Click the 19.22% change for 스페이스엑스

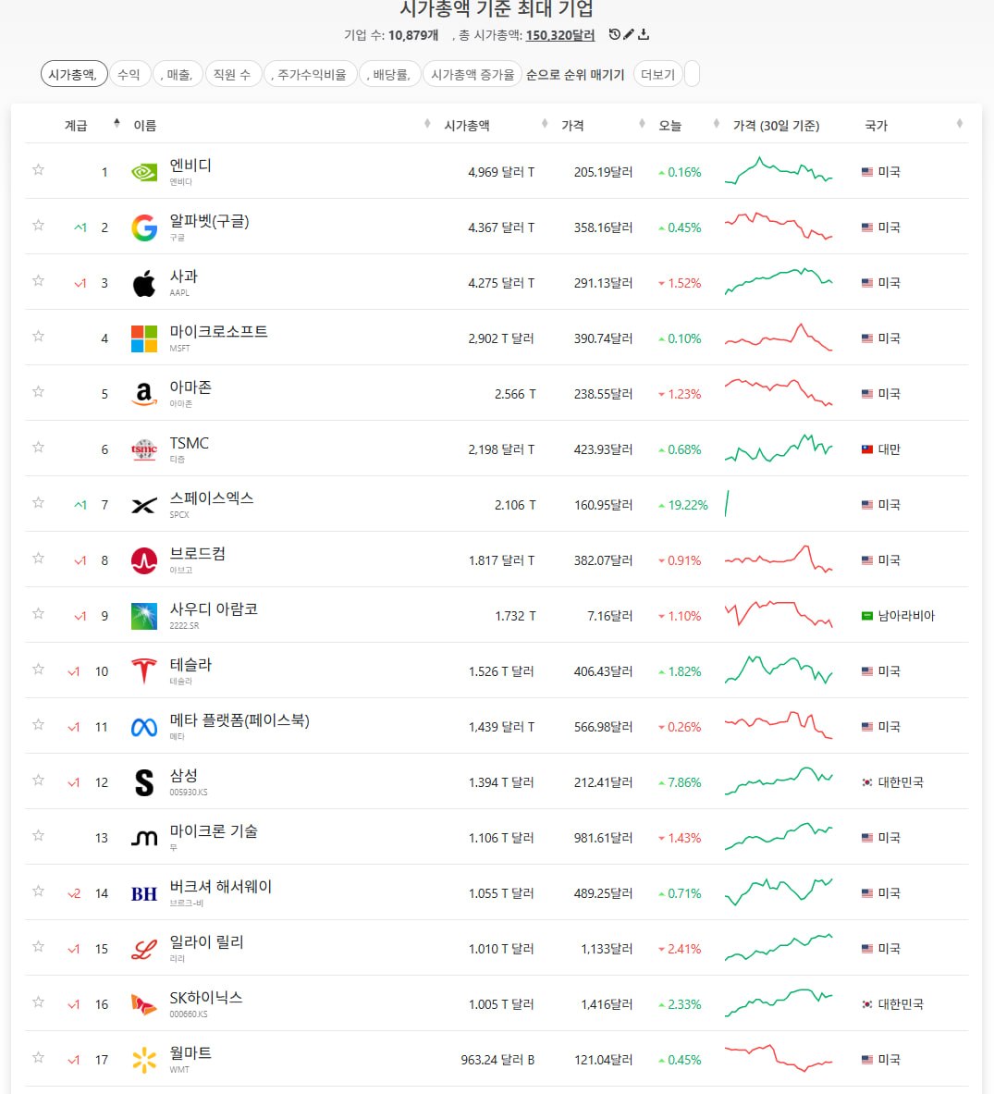tap(683, 505)
